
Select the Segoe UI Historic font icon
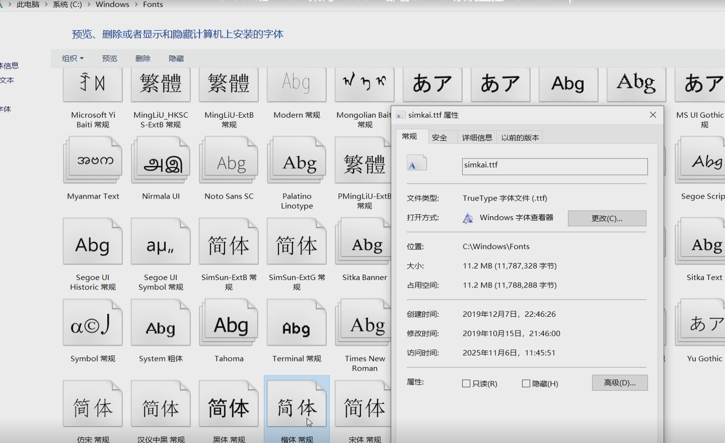tap(93, 241)
